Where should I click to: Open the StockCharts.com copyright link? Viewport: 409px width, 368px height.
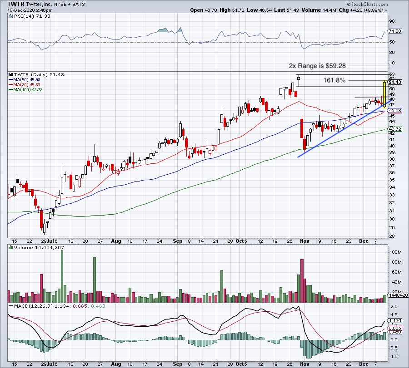click(367, 4)
